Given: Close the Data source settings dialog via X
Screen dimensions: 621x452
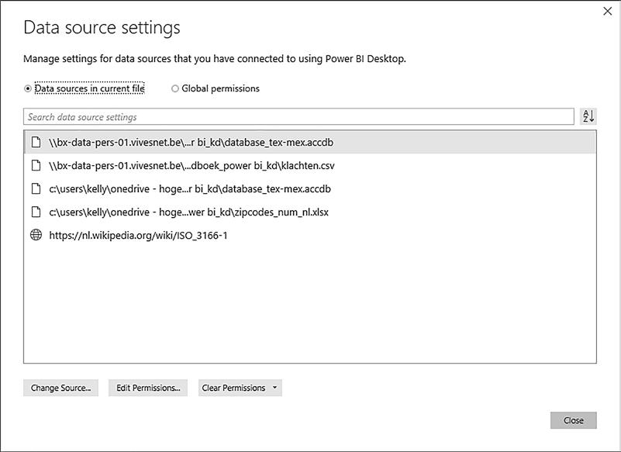Looking at the screenshot, I should (607, 11).
